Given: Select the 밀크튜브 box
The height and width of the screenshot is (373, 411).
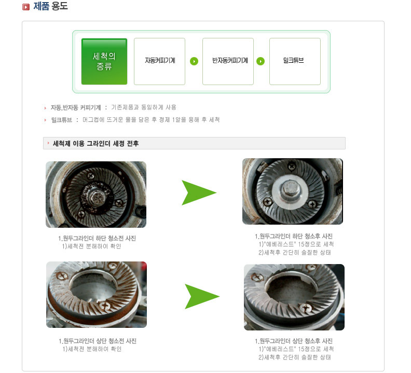Looking at the screenshot, I should [x=295, y=61].
